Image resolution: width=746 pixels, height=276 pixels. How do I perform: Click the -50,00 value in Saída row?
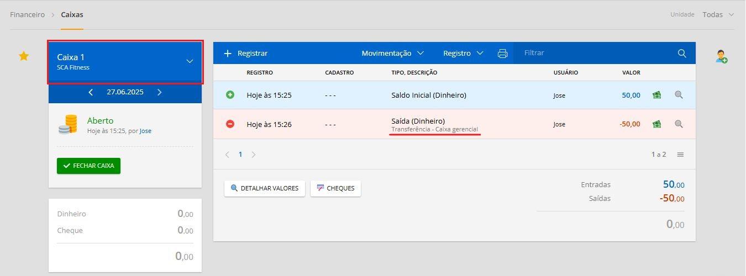point(630,124)
